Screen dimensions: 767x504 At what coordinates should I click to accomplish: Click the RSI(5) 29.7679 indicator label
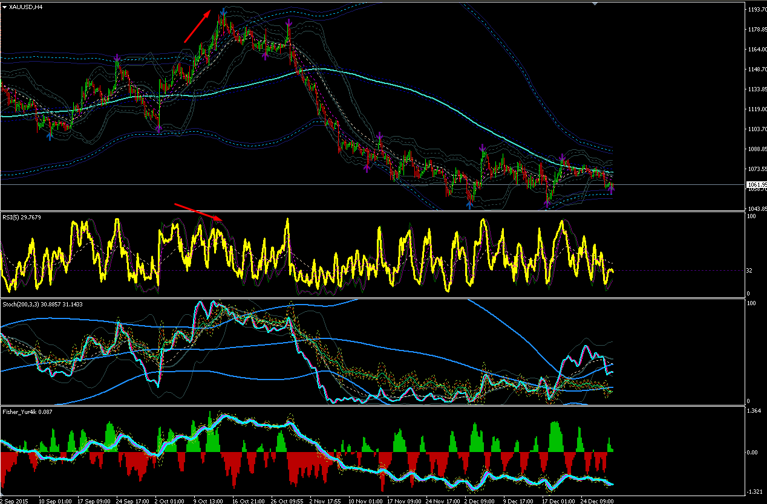tap(21, 216)
